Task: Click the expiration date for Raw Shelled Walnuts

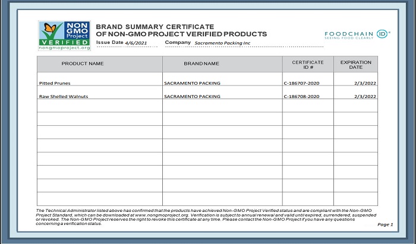Action: coord(365,96)
